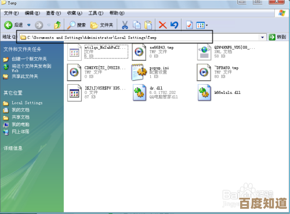290x214 pixels.
Task: Open the Views icon in toolbar
Action: (x=200, y=26)
